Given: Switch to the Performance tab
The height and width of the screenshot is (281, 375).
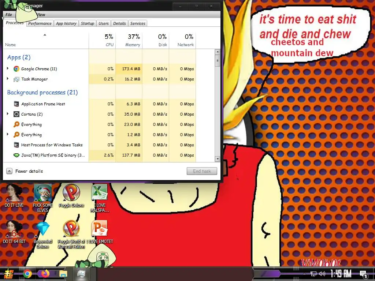Looking at the screenshot, I should coord(40,23).
